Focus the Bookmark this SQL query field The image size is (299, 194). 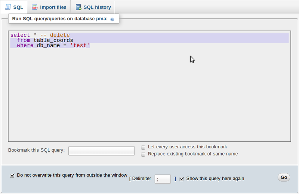coord(102,150)
